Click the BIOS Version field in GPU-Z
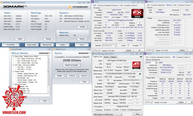193x116 pixels. 121,74
